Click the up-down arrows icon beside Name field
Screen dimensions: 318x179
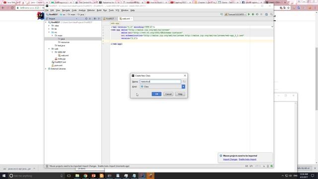pos(184,82)
